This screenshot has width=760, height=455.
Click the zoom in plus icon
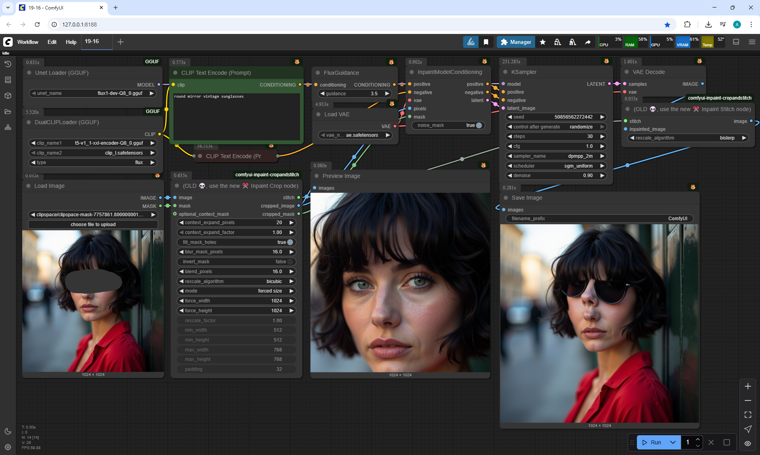[748, 386]
